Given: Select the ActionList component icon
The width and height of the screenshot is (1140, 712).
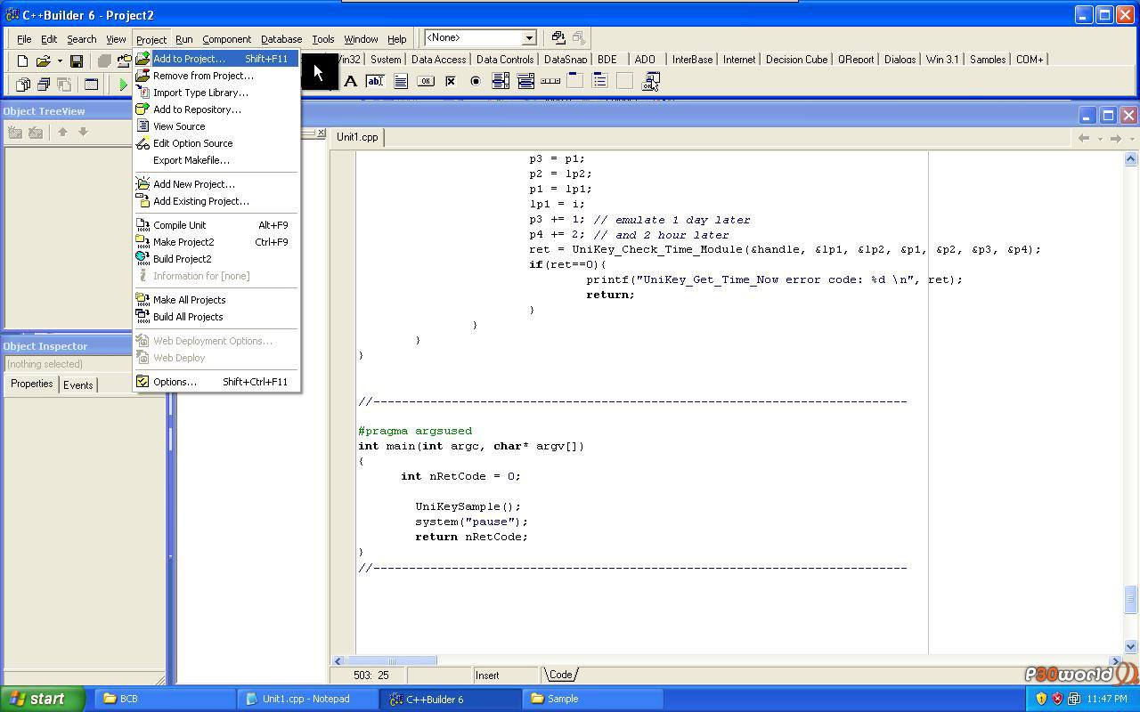Looking at the screenshot, I should [x=651, y=82].
